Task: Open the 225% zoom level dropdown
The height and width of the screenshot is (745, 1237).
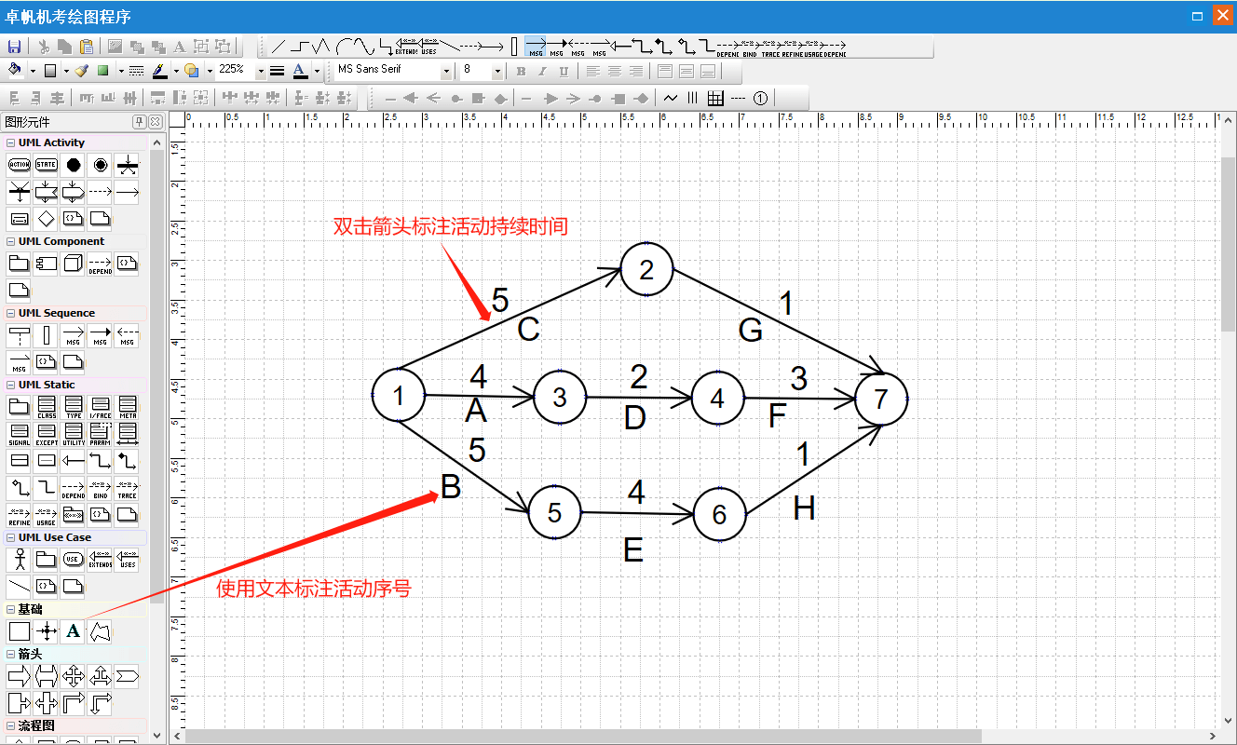Action: (x=261, y=71)
